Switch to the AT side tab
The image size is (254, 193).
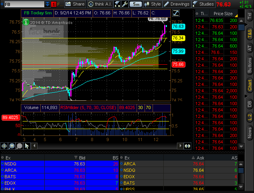(249, 48)
